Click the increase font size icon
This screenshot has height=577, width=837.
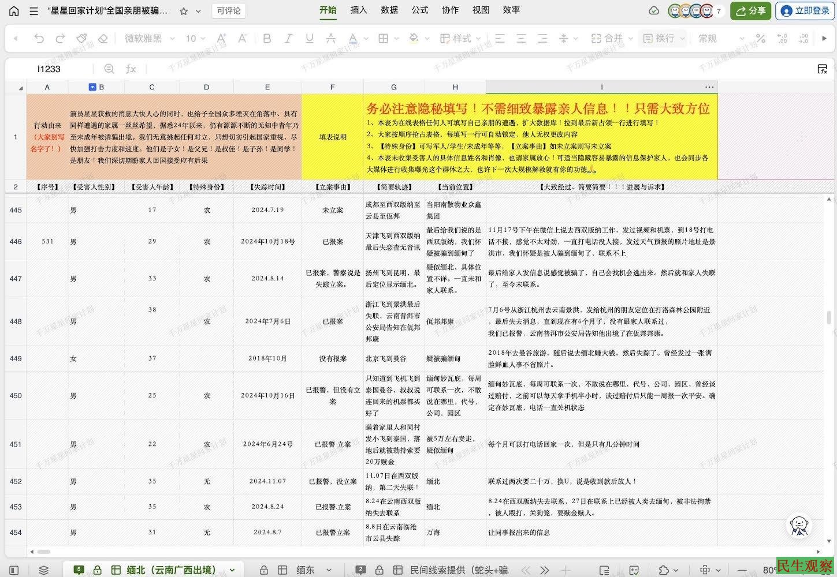click(x=221, y=39)
